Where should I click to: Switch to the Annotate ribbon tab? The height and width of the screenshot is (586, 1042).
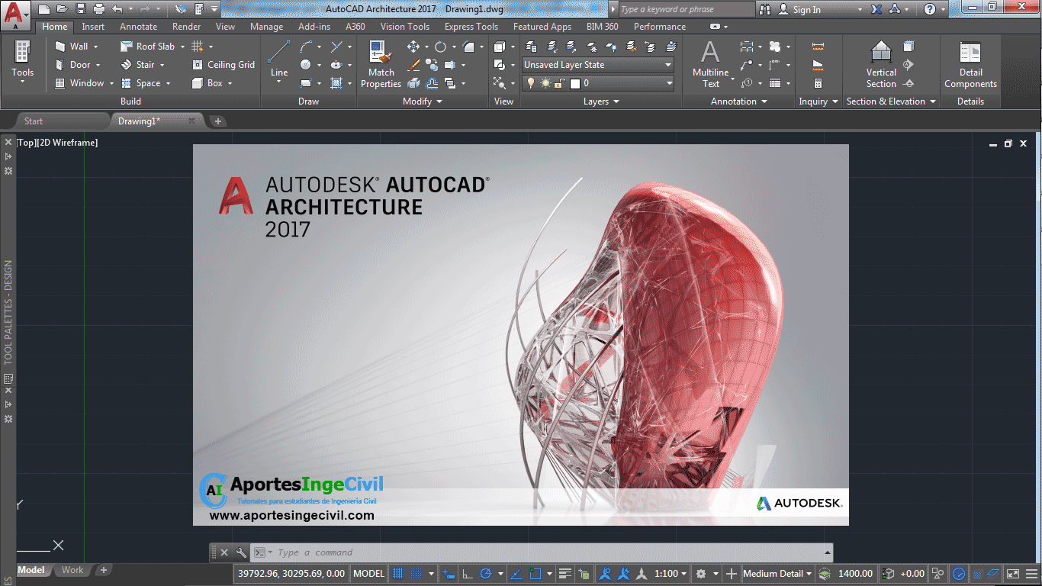[138, 26]
